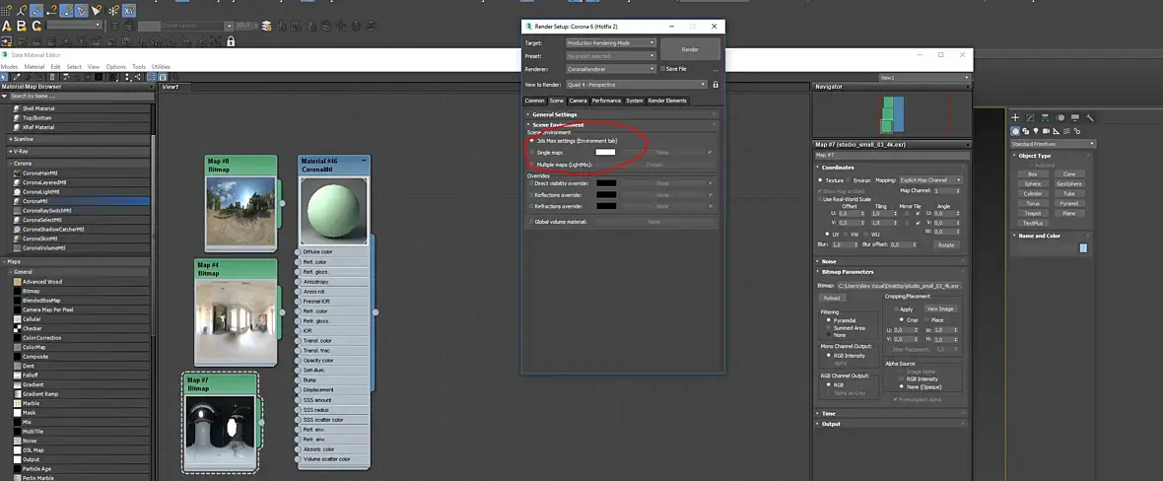Select Multiple maps (LightMix) radio option
This screenshot has height=481, width=1163.
(x=532, y=164)
